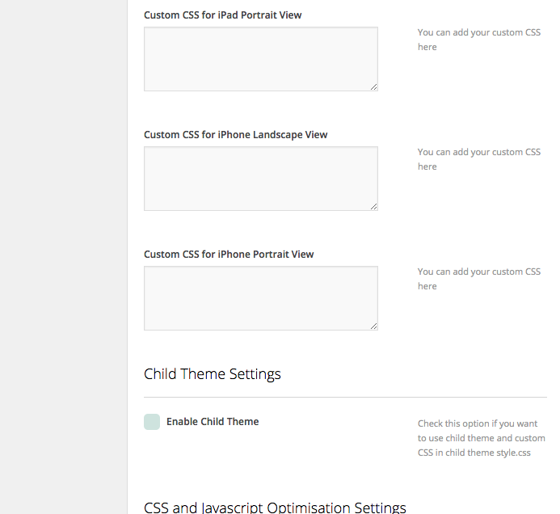Click the help text beside iPhone Landscape textarea
This screenshot has width=560, height=514.
479,159
